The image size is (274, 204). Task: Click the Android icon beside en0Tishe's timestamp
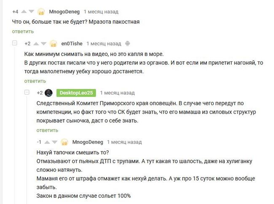(x=128, y=43)
